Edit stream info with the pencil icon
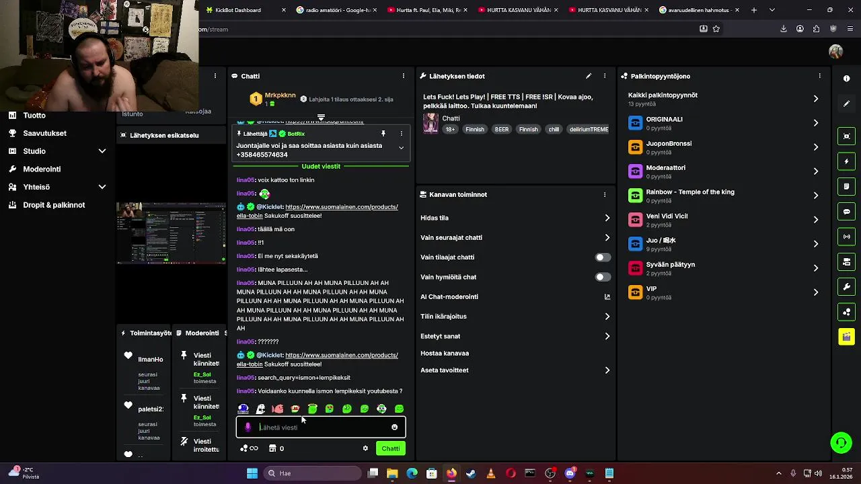The height and width of the screenshot is (484, 861). click(589, 76)
